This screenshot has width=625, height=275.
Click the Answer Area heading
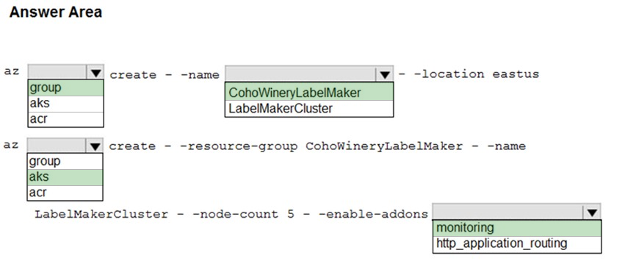point(56,12)
